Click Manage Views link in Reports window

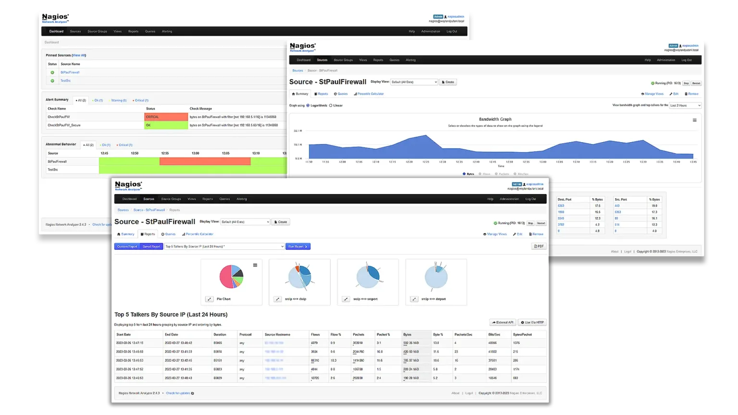(x=495, y=234)
